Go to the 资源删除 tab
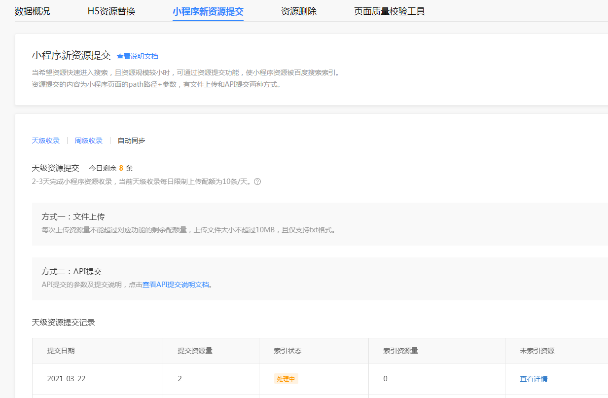 click(299, 11)
